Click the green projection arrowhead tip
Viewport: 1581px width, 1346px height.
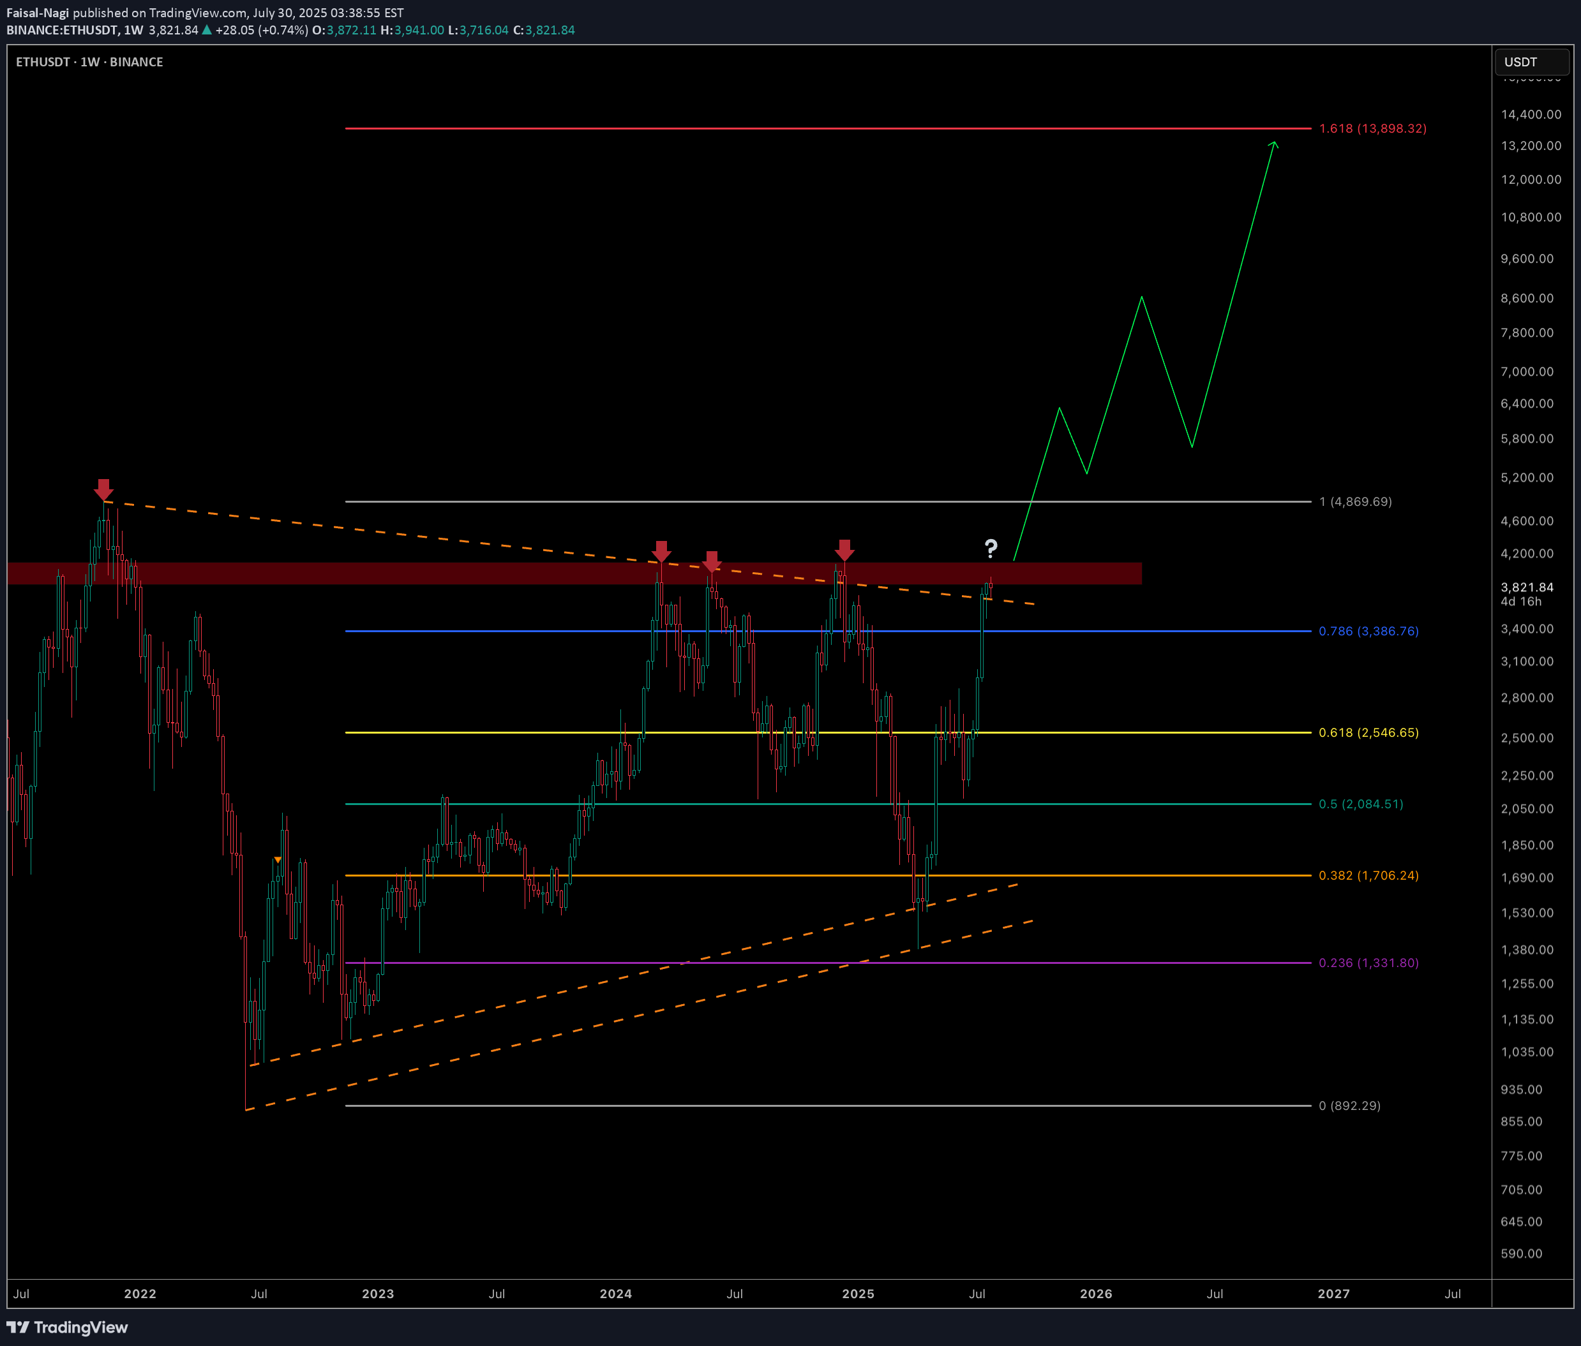click(1273, 144)
